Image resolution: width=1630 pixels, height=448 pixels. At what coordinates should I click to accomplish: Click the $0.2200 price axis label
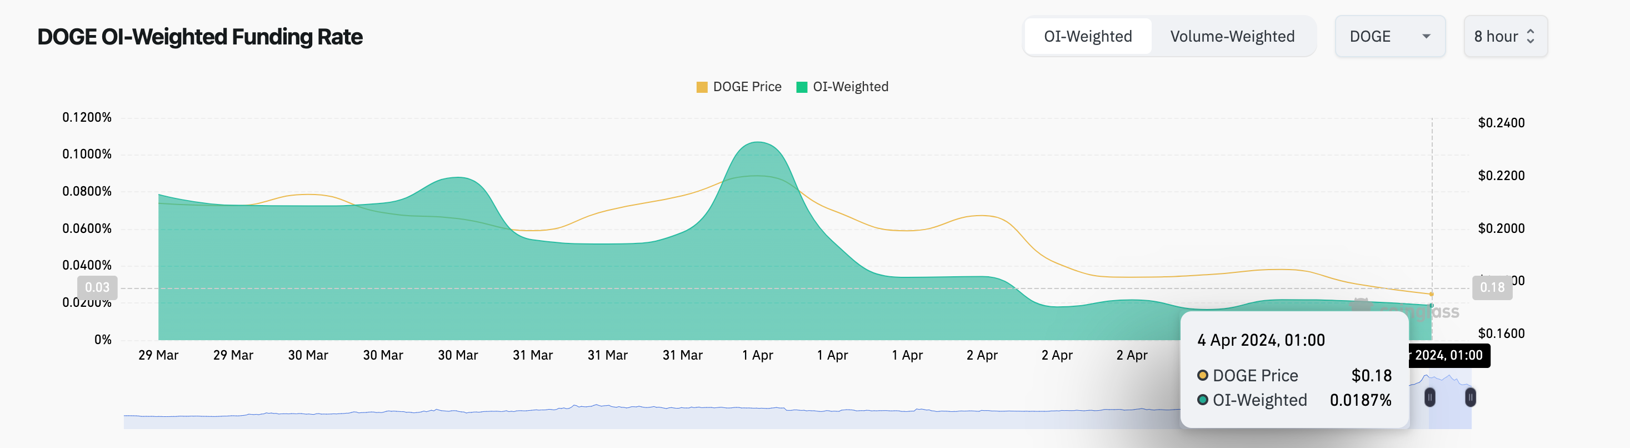tap(1501, 175)
